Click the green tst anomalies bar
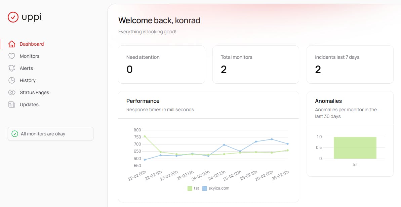 [x=355, y=148]
